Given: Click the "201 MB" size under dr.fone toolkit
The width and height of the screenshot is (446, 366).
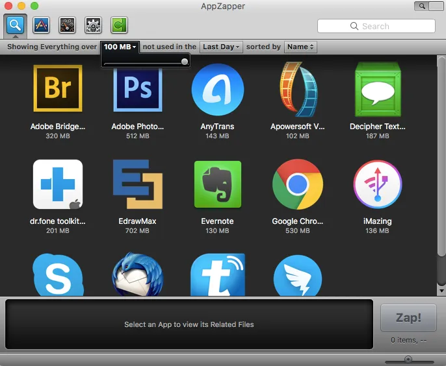Looking at the screenshot, I should click(58, 230).
